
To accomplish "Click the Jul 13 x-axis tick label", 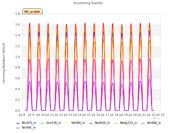I will coord(68,115).
